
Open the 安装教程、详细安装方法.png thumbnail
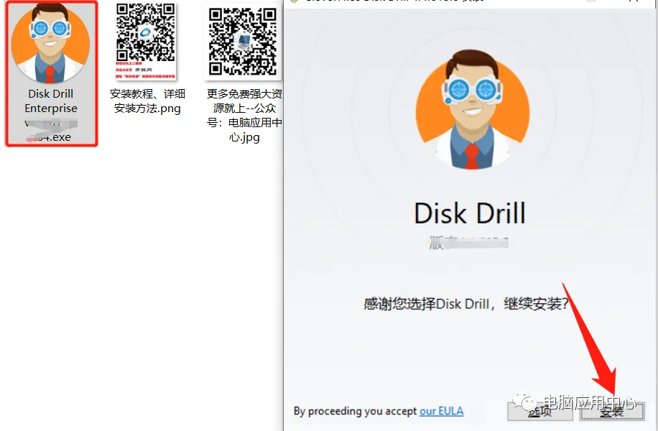point(146,41)
